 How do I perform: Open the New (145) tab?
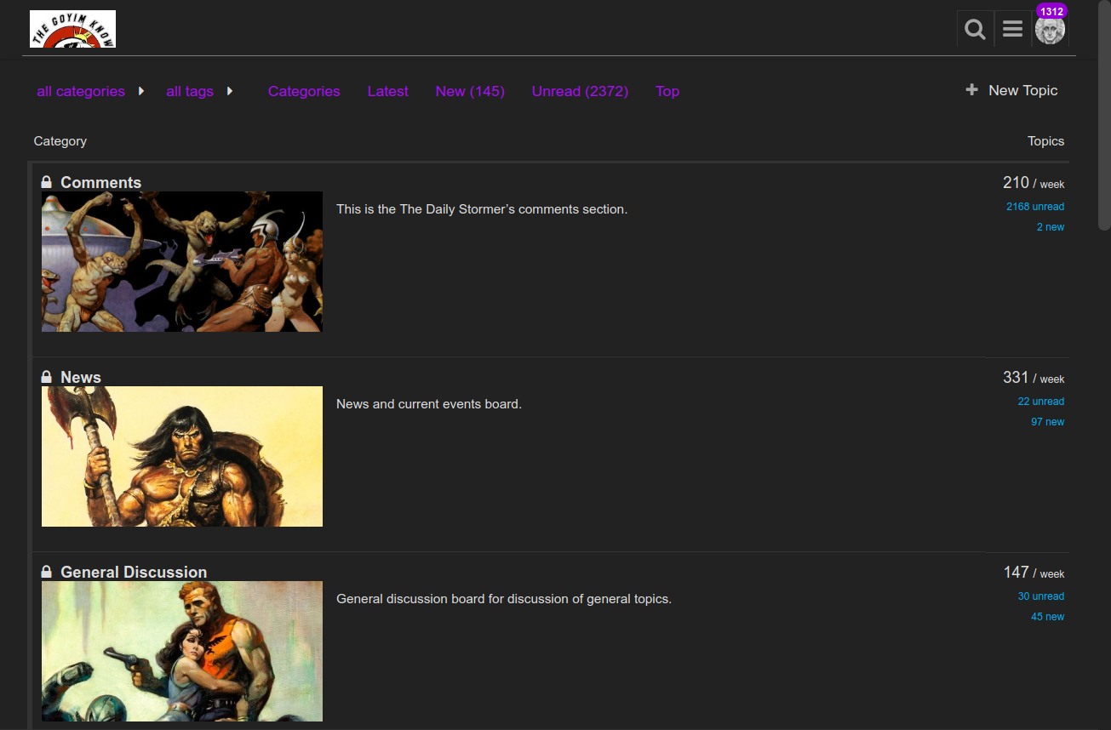point(470,91)
